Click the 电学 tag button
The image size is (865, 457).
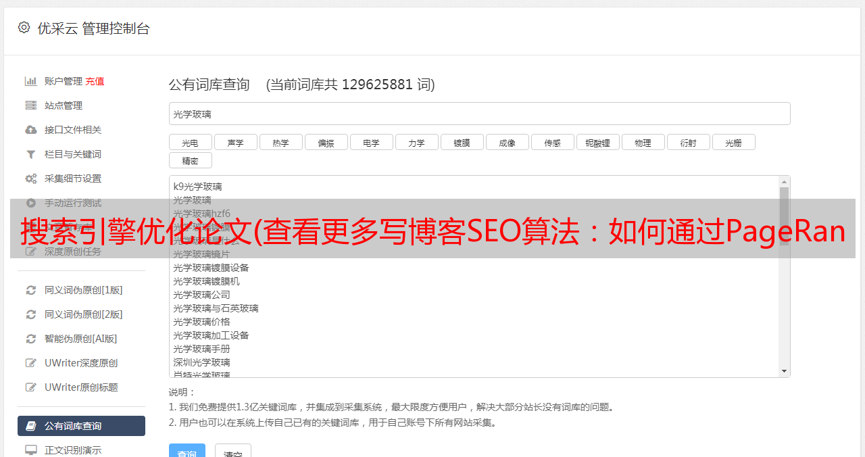click(x=371, y=142)
